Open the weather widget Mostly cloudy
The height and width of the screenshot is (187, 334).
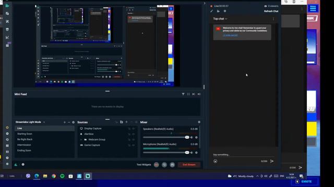[241, 176]
